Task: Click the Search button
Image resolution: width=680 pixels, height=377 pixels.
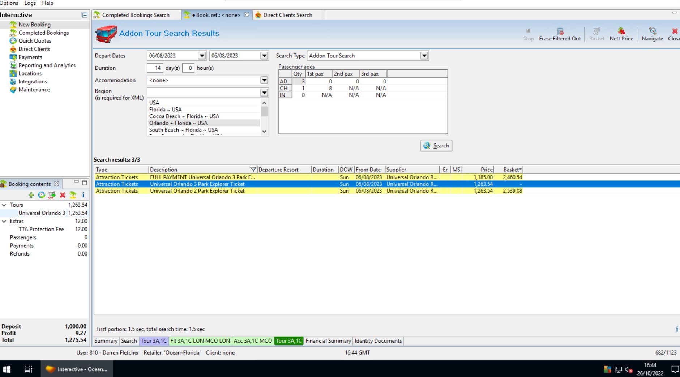Action: pos(436,146)
